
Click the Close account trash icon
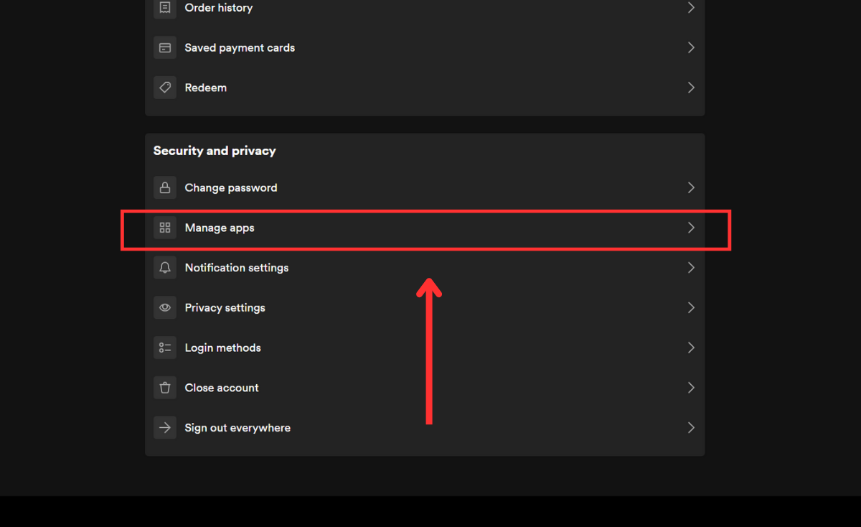(165, 388)
